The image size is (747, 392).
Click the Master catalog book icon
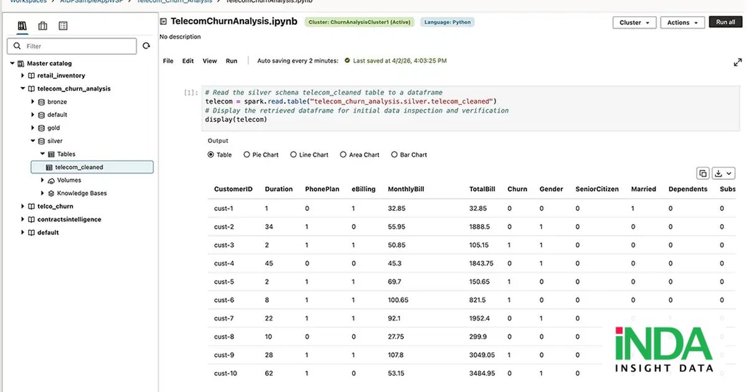point(21,63)
